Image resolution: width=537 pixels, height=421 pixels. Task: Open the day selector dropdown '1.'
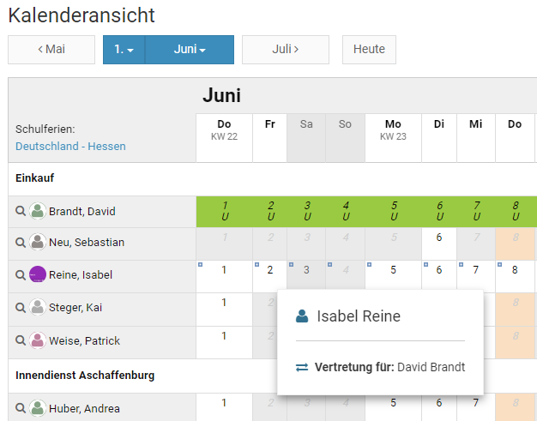point(124,50)
